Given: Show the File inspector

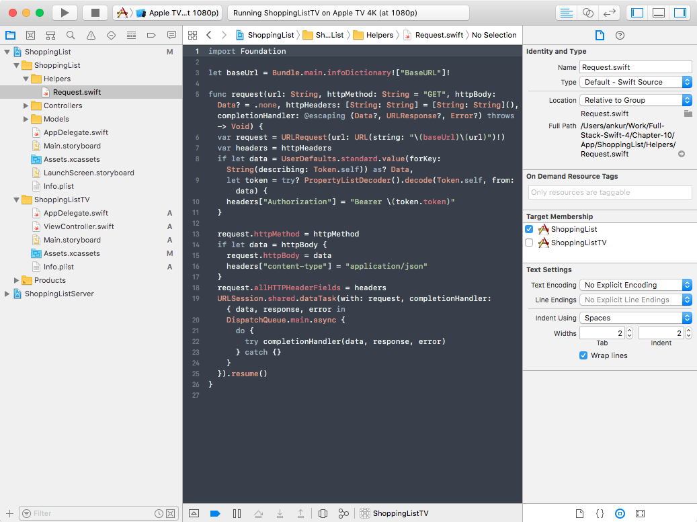Looking at the screenshot, I should pos(600,35).
